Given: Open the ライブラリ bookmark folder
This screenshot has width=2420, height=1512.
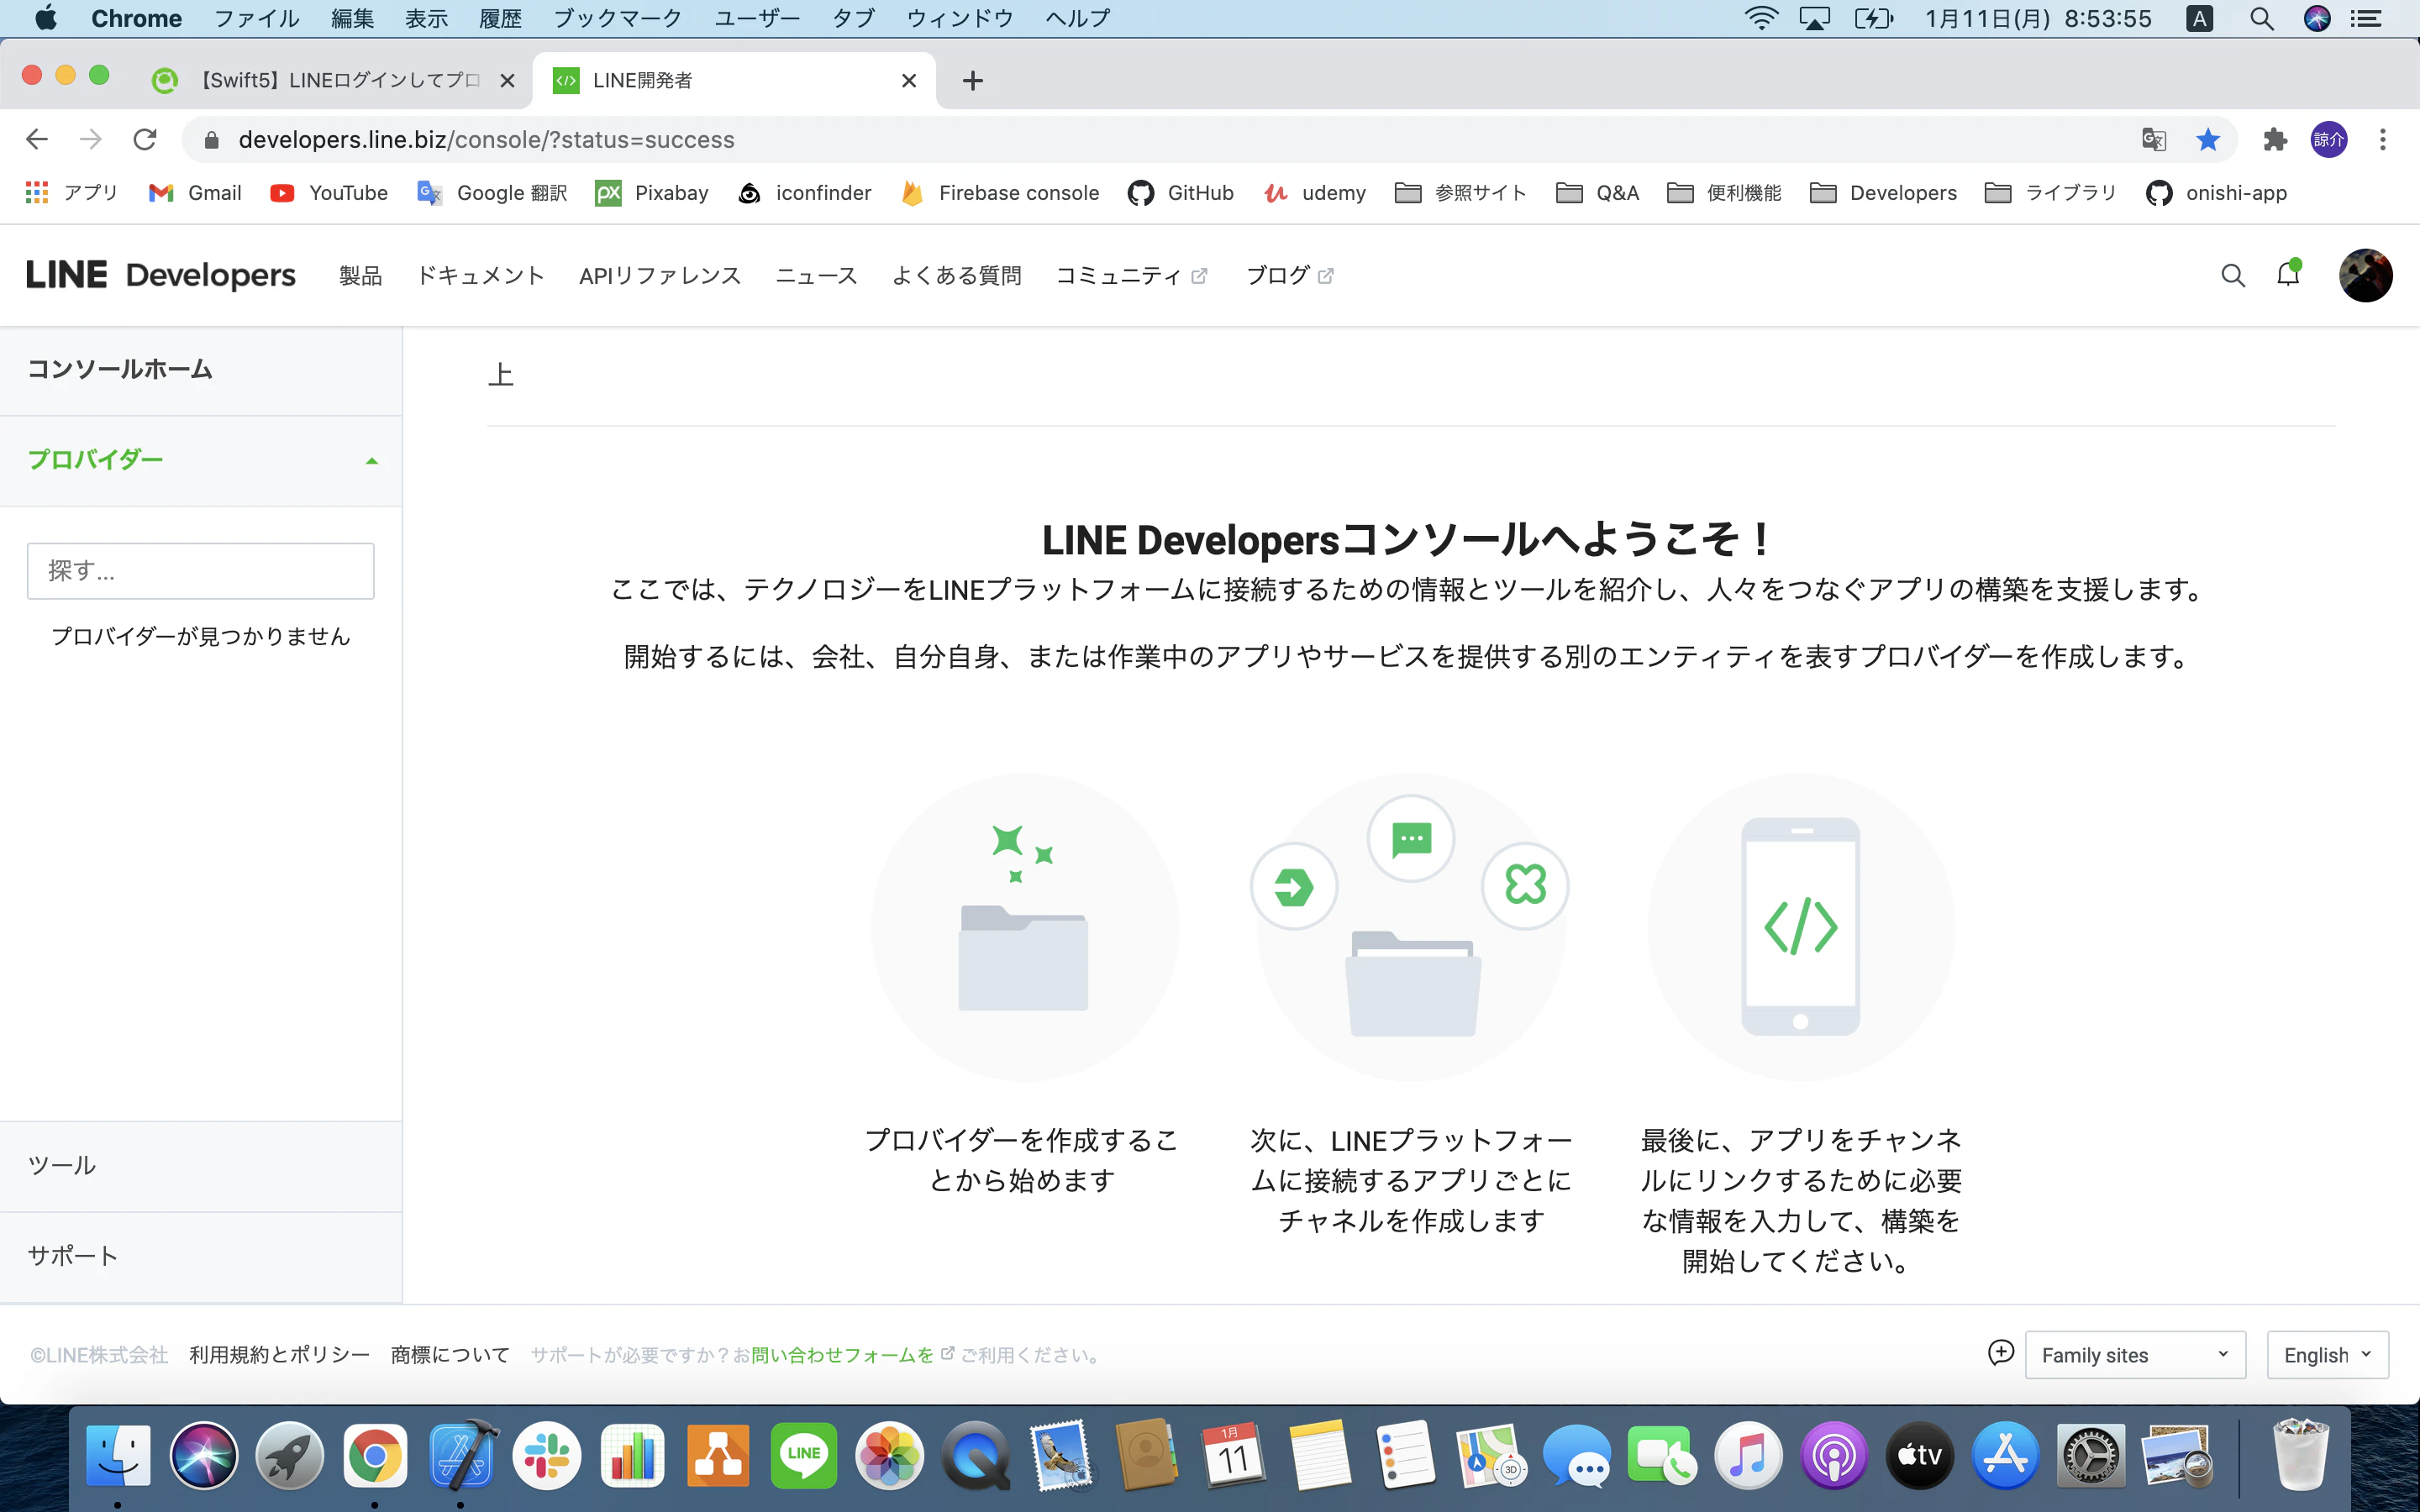Looking at the screenshot, I should coord(2051,193).
